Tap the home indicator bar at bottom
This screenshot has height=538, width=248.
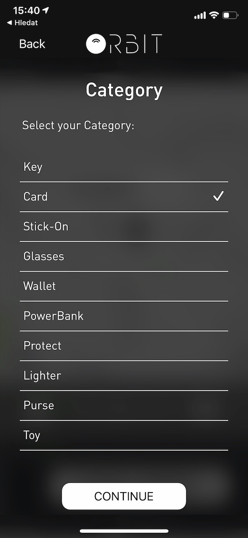124,531
